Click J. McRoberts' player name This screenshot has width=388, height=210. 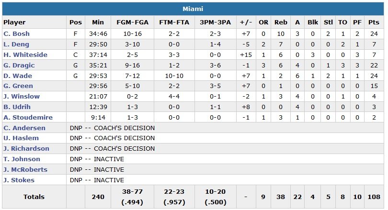pyautogui.click(x=25, y=170)
